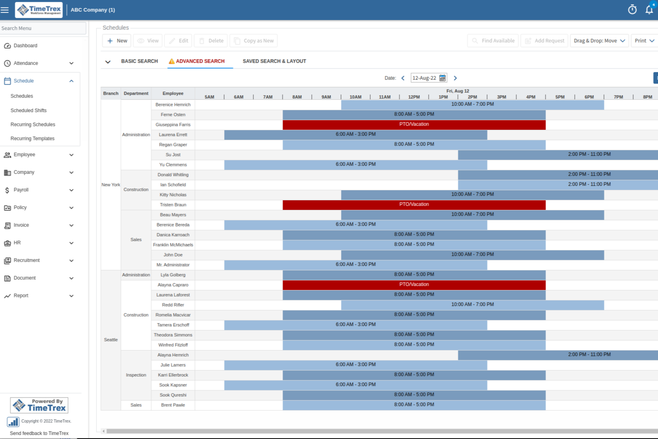The width and height of the screenshot is (658, 439).
Task: Click the Send feedback to TimeTrex link
Action: click(x=39, y=433)
